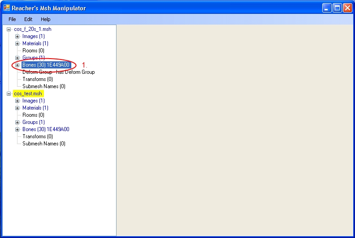
Task: Collapse the cos_test.msh root node
Action: pos(9,93)
